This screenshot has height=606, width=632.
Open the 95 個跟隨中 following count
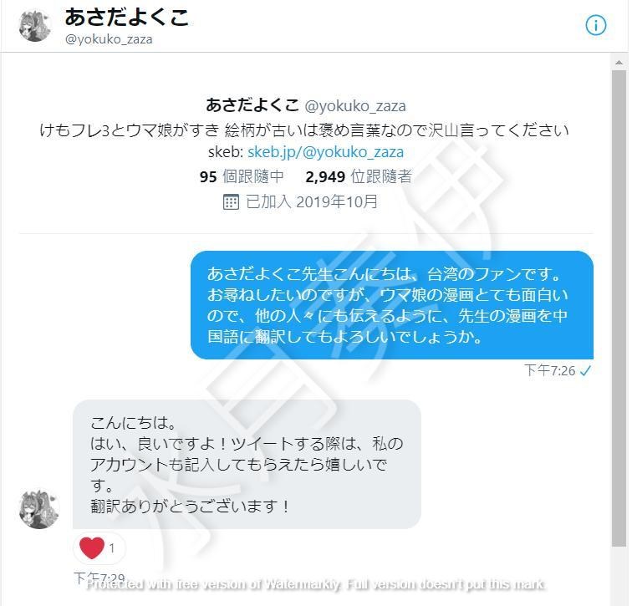(242, 176)
